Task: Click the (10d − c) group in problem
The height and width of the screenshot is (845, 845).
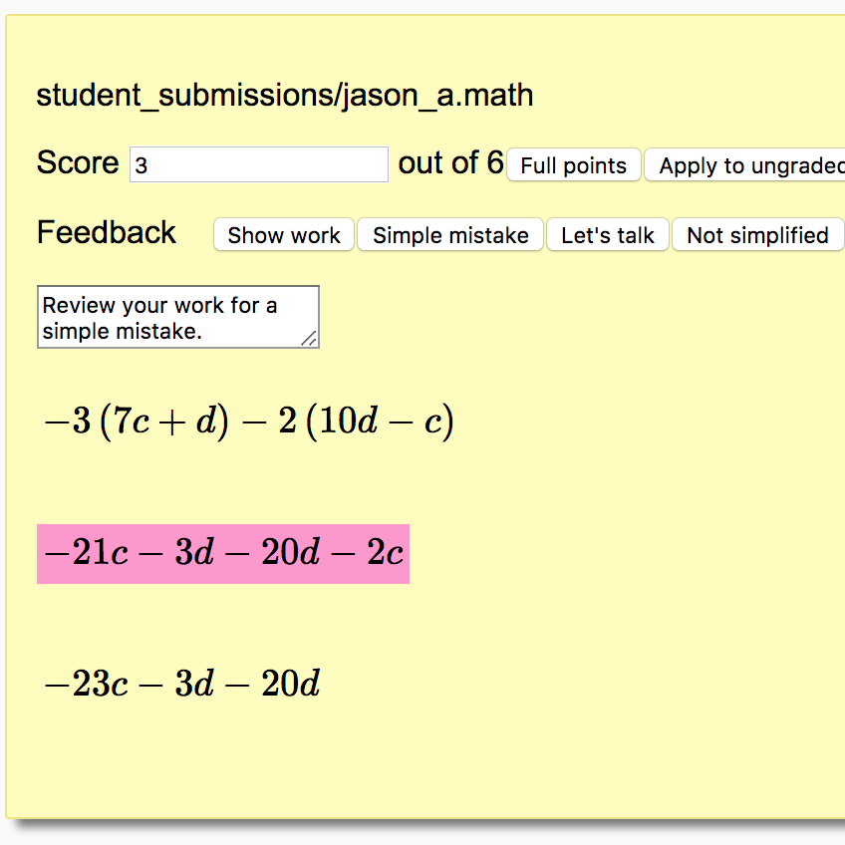Action: 380,422
